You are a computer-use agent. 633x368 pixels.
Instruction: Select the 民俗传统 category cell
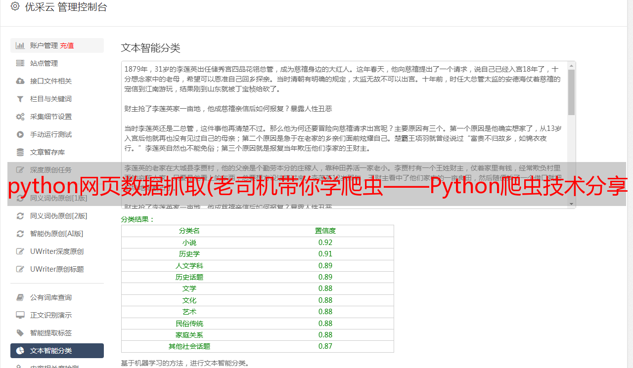[189, 324]
